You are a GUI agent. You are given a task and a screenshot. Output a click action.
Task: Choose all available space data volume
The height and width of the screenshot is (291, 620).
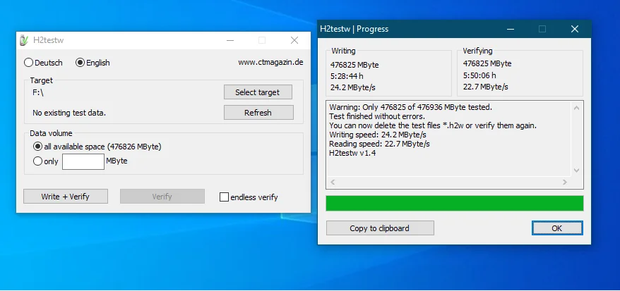click(97, 147)
